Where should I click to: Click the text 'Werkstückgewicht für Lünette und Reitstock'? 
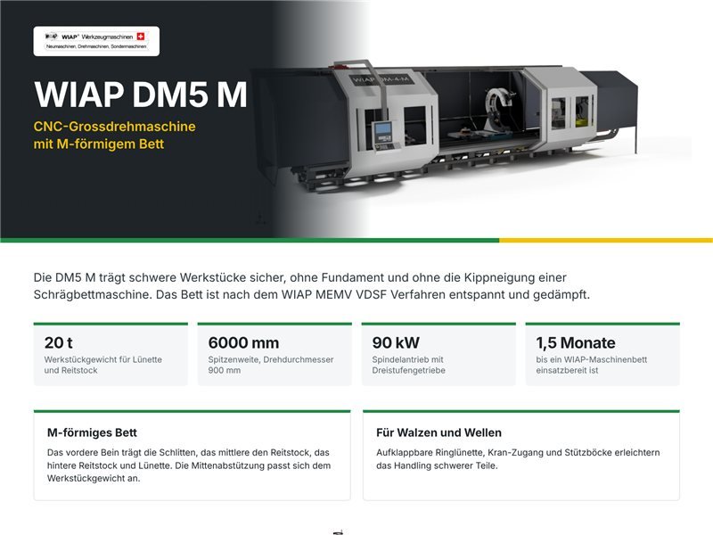(103, 365)
